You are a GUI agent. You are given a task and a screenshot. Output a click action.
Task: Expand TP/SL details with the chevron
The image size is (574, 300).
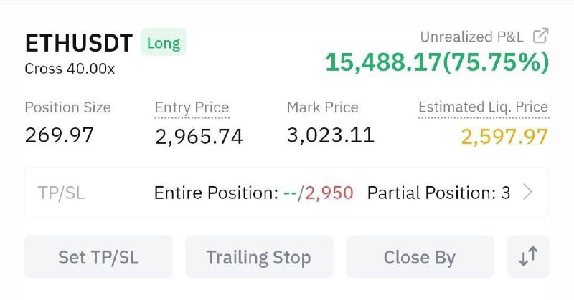[527, 192]
